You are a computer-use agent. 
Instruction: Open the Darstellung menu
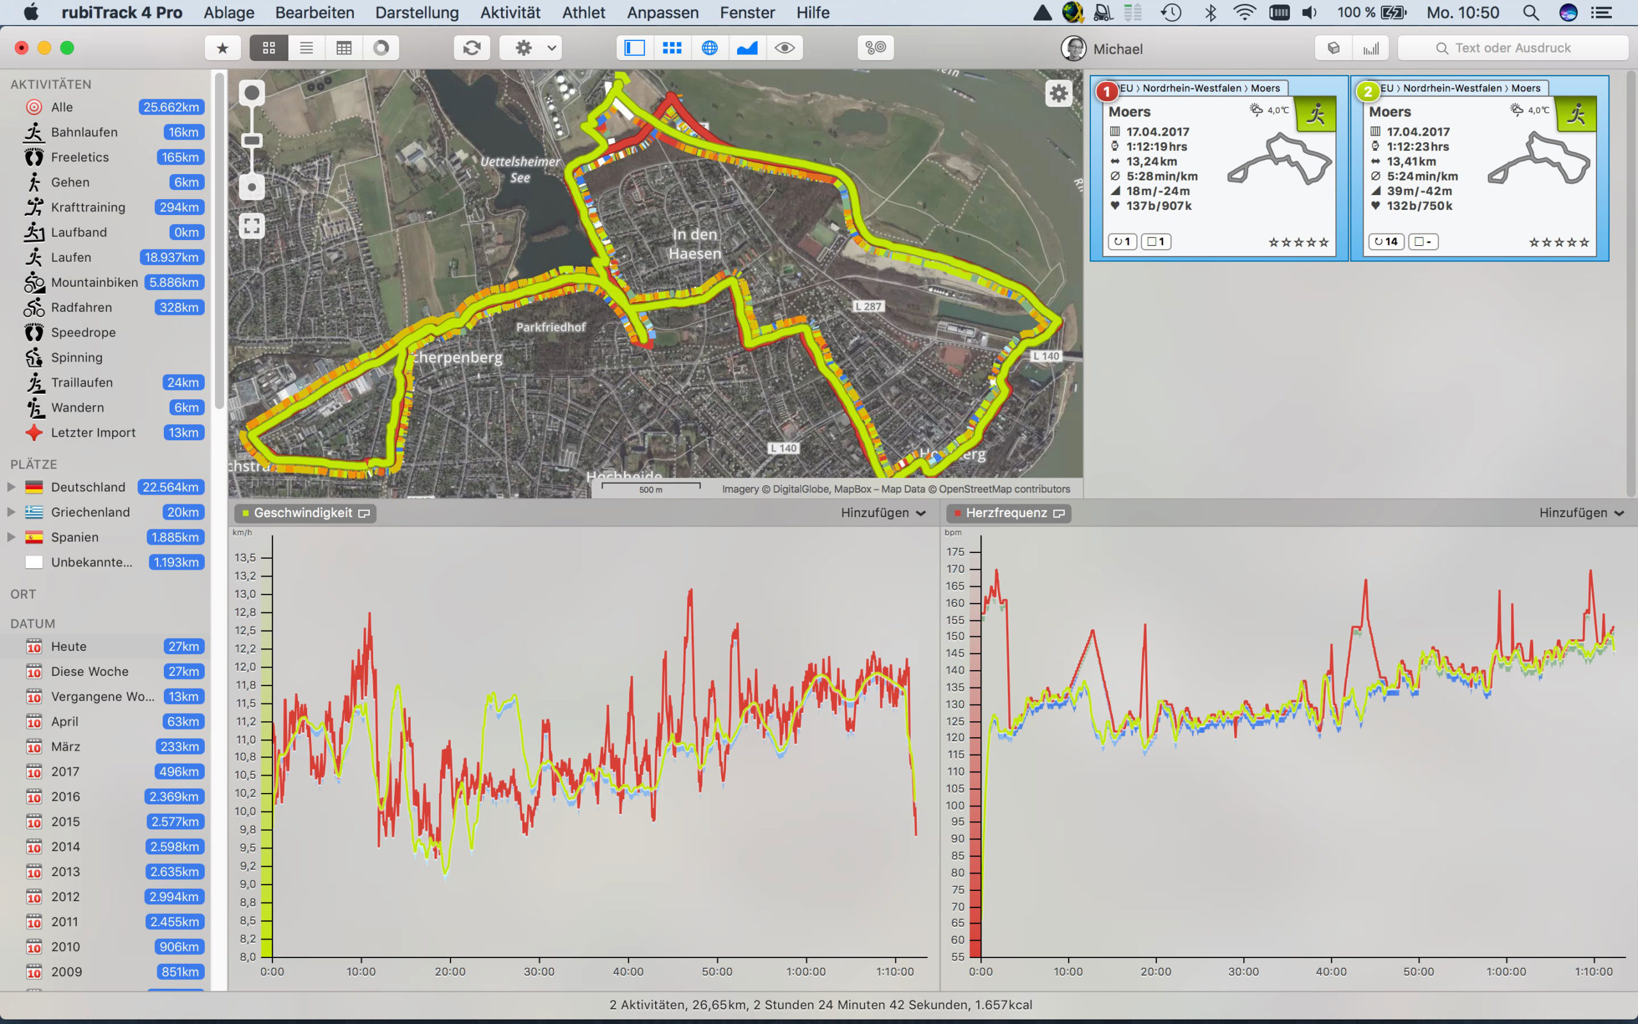417,12
